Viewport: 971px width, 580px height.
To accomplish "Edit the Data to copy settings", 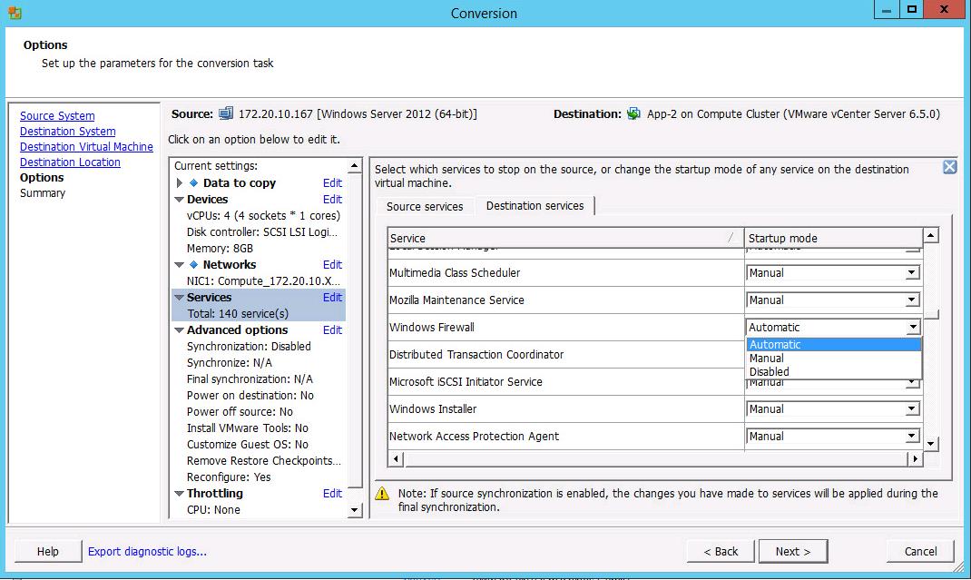I will 332,182.
